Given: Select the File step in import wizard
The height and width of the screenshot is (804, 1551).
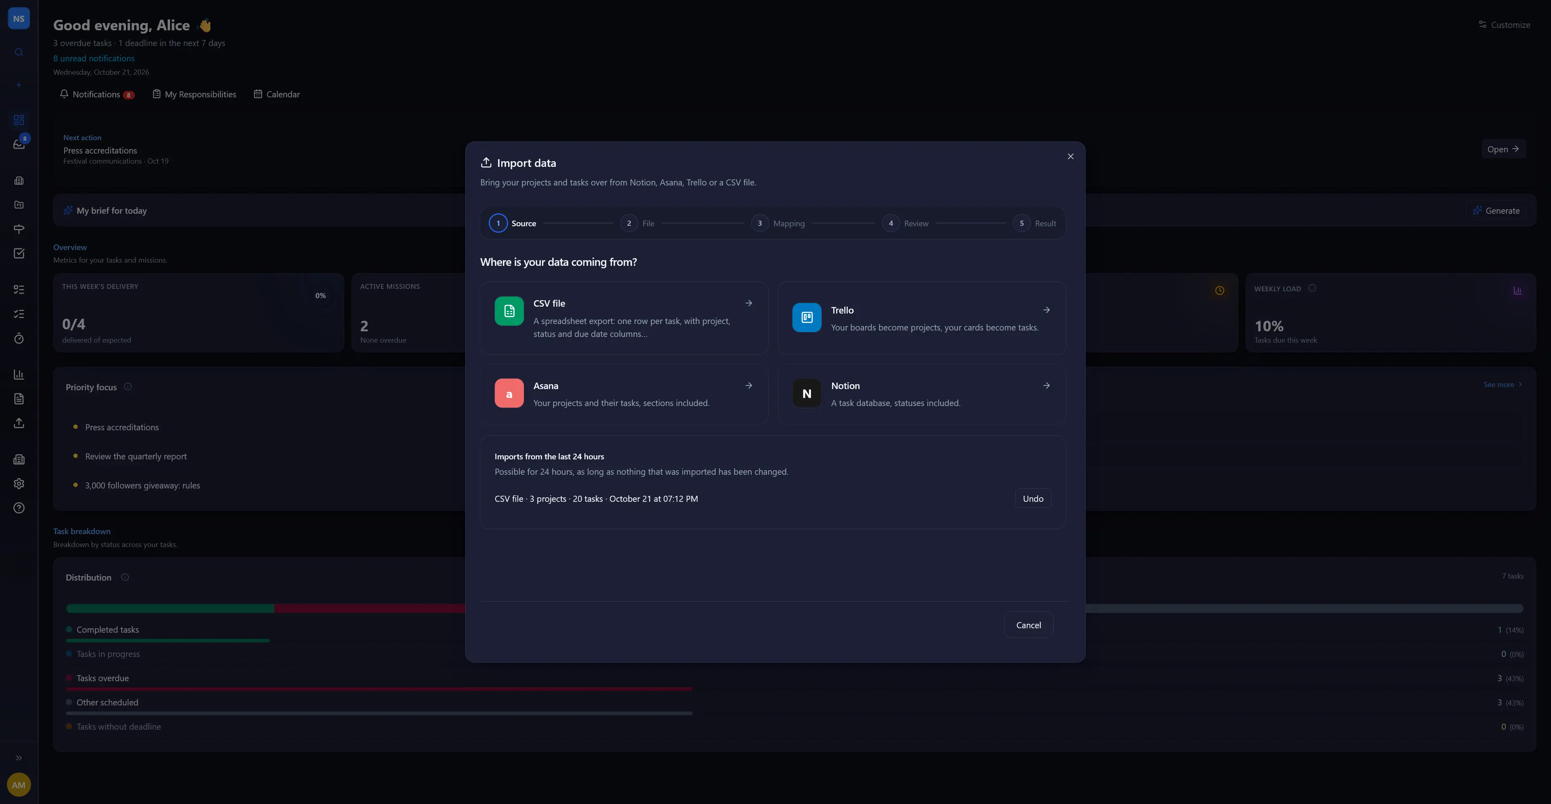Looking at the screenshot, I should 637,223.
